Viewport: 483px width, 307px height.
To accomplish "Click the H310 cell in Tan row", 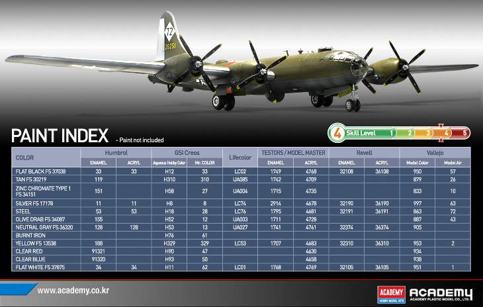I will (x=169, y=179).
